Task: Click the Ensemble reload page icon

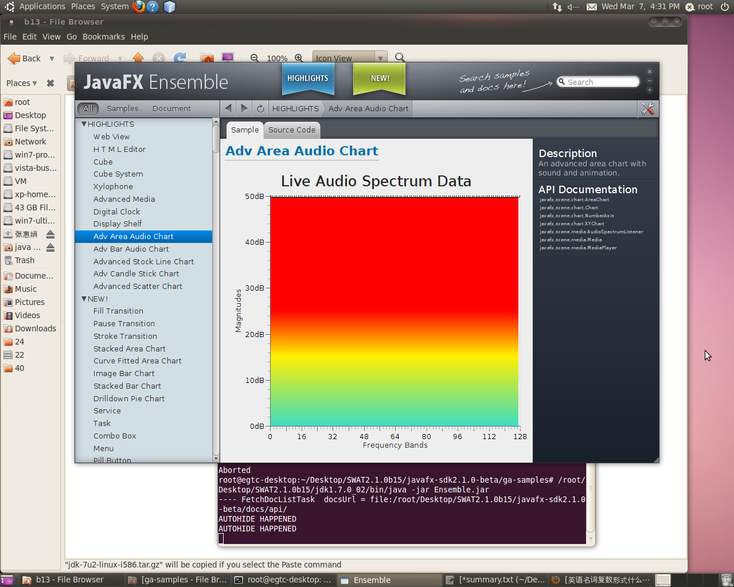Action: click(x=260, y=108)
